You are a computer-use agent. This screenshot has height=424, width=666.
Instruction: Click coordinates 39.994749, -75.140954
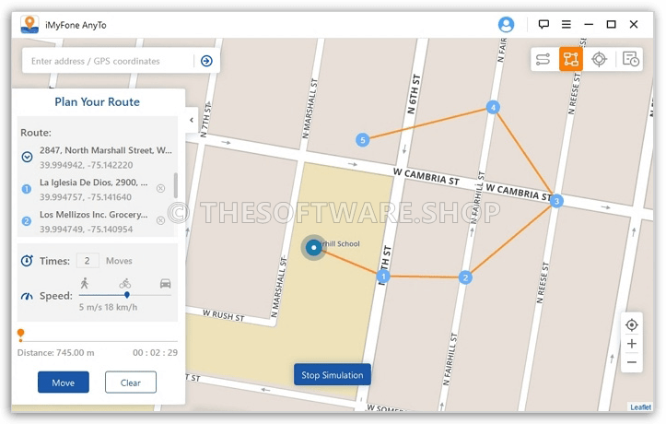[87, 230]
